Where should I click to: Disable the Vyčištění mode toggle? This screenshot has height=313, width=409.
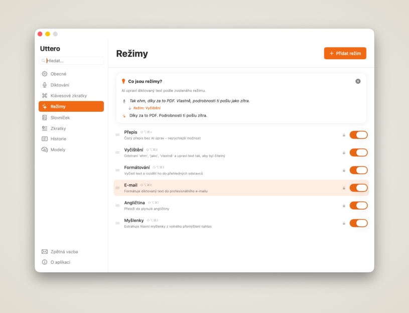tap(358, 152)
